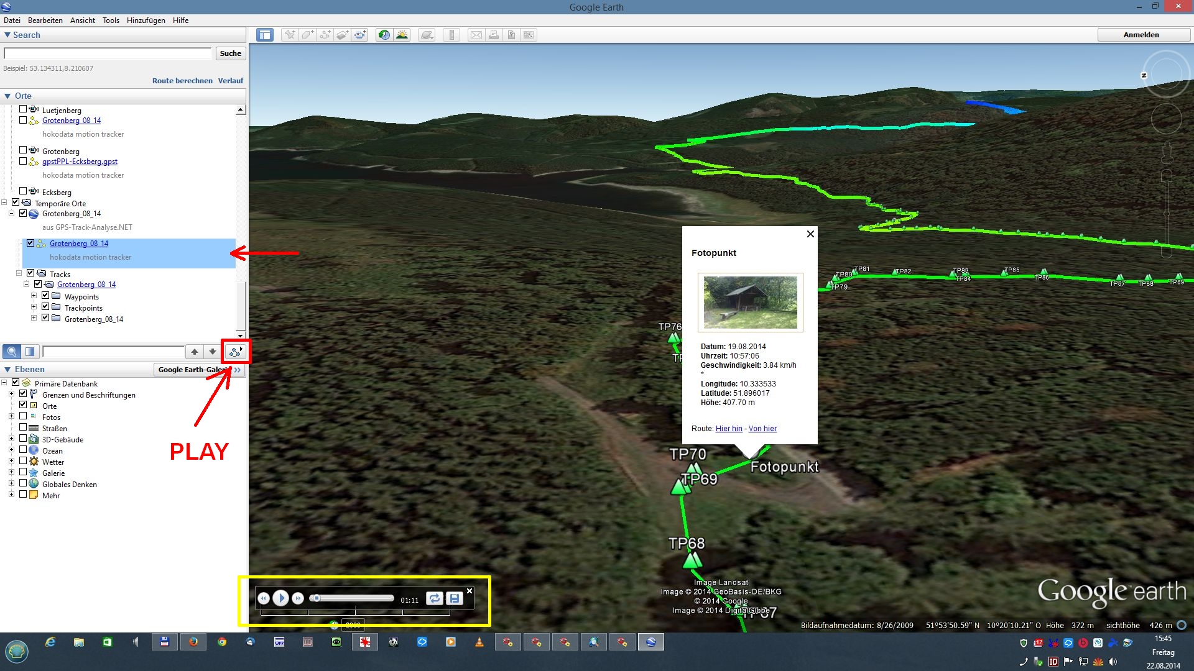This screenshot has width=1194, height=671.
Task: Click the add path toolbar icon
Action: click(325, 35)
